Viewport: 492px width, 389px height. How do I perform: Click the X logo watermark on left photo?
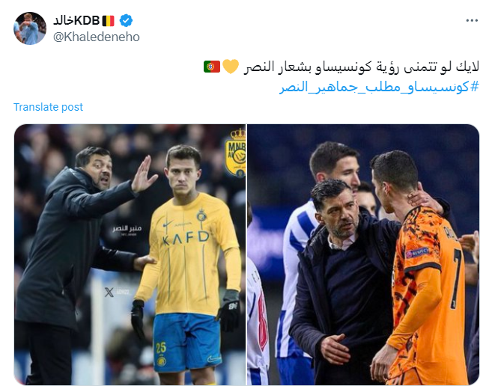109,292
